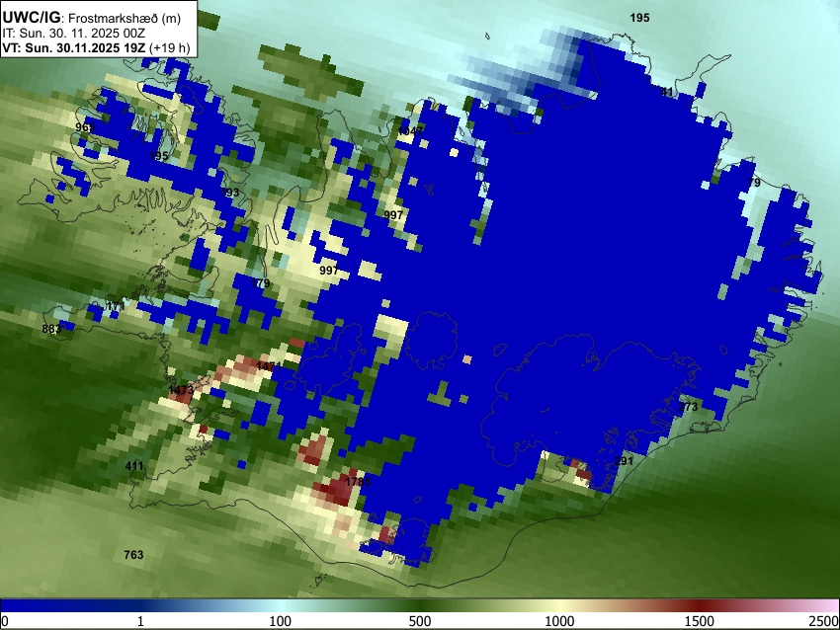The height and width of the screenshot is (630, 840).
Task: Click the 0 tick label on the legend
Action: coord(5,621)
